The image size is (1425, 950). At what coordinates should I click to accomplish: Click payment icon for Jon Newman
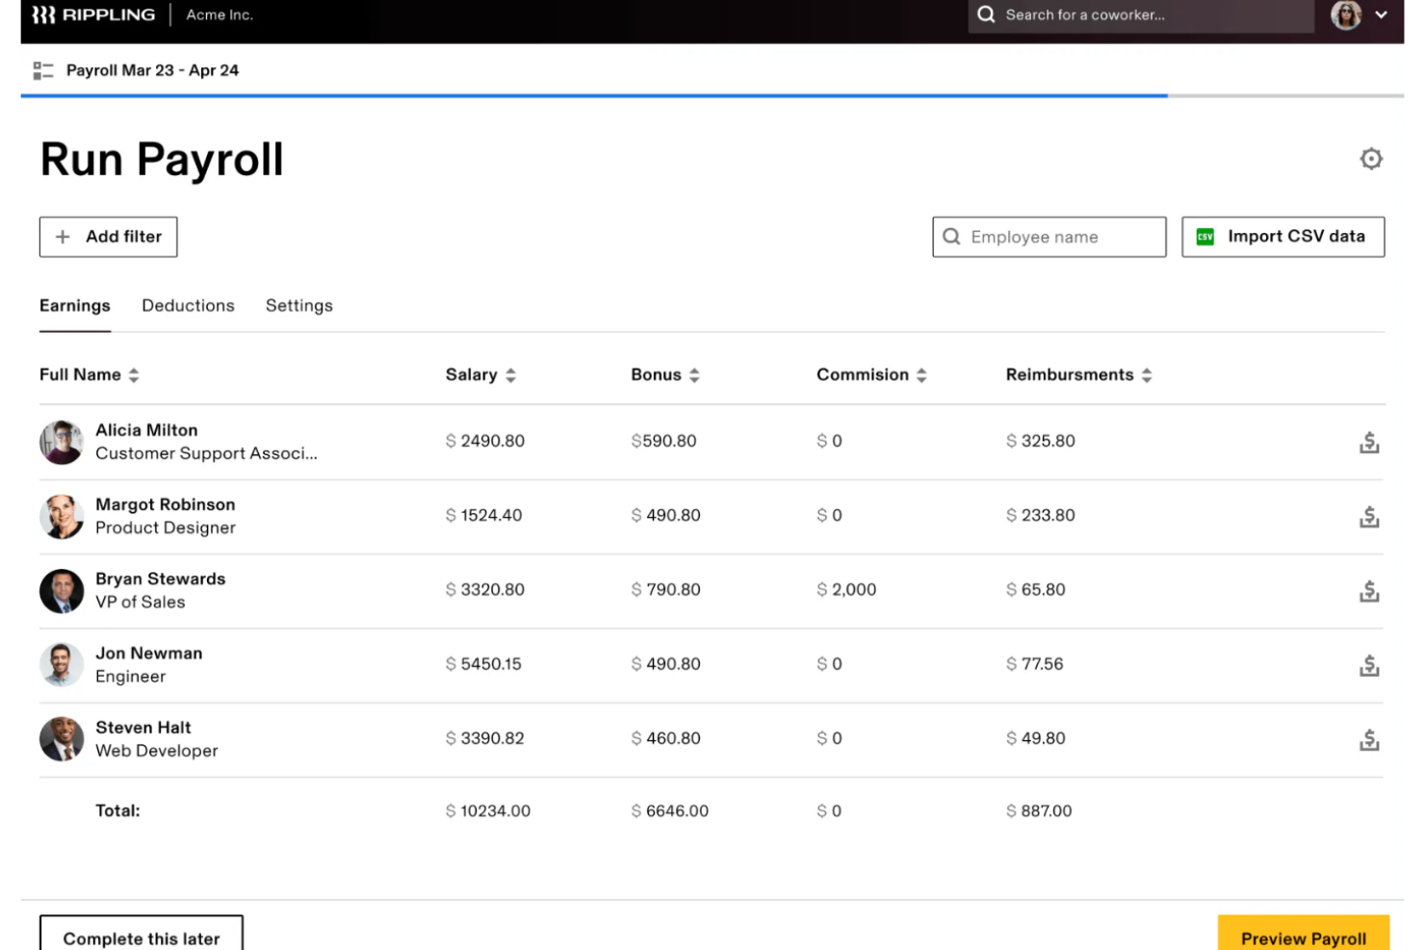1368,665
